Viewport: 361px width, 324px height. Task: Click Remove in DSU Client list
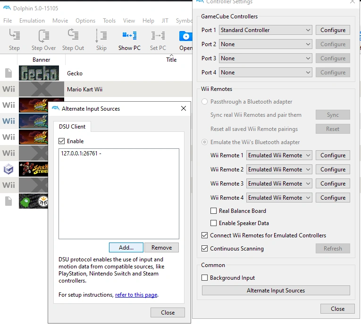click(x=161, y=248)
